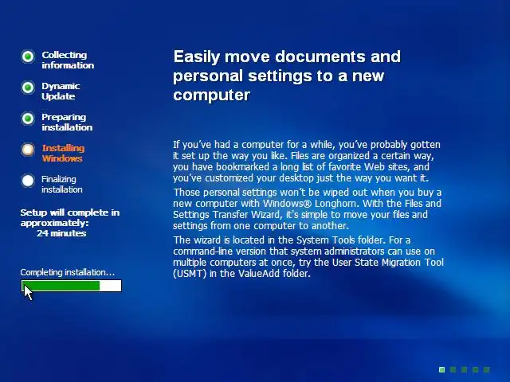Viewport: 510px width, 382px height.
Task: Click the green Preparing installation step indicator
Action: click(28, 119)
